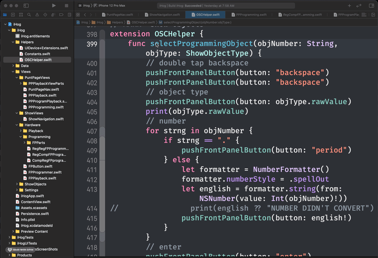This screenshot has width=378, height=258.
Task: Click OSCHelper.swift in the jump bar
Action: 141,22
